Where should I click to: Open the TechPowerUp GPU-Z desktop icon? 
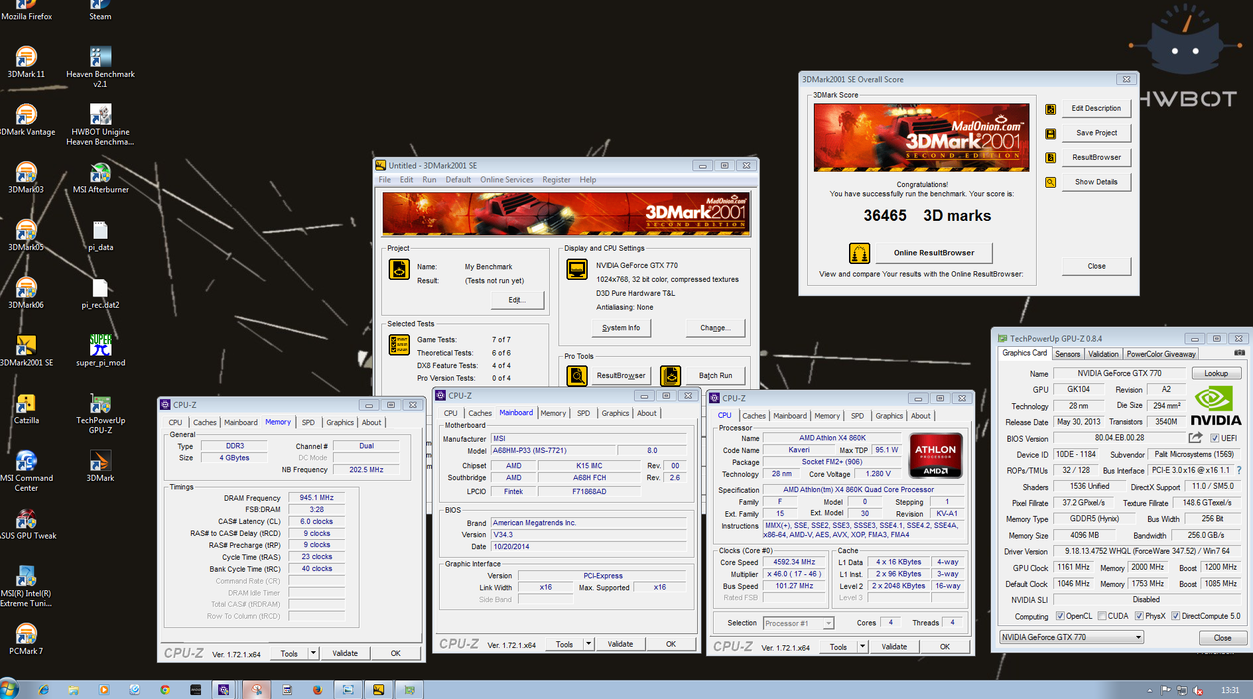100,413
